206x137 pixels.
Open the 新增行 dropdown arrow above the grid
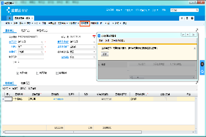click(x=10, y=89)
